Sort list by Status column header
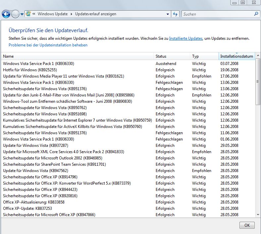261x234 pixels. [172, 56]
